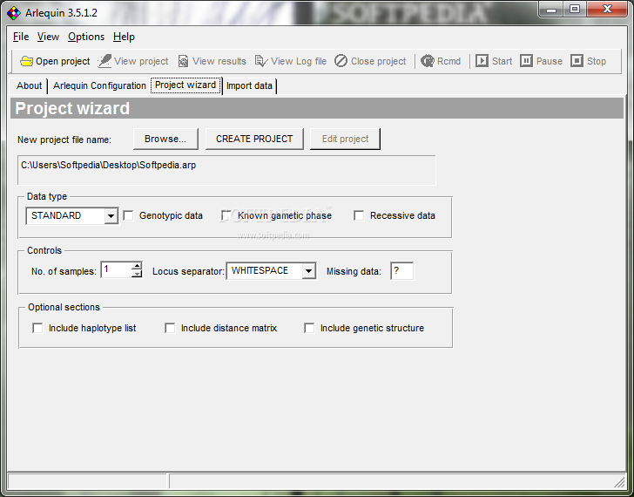
Task: Enable the Genotypic data checkbox
Action: [129, 215]
